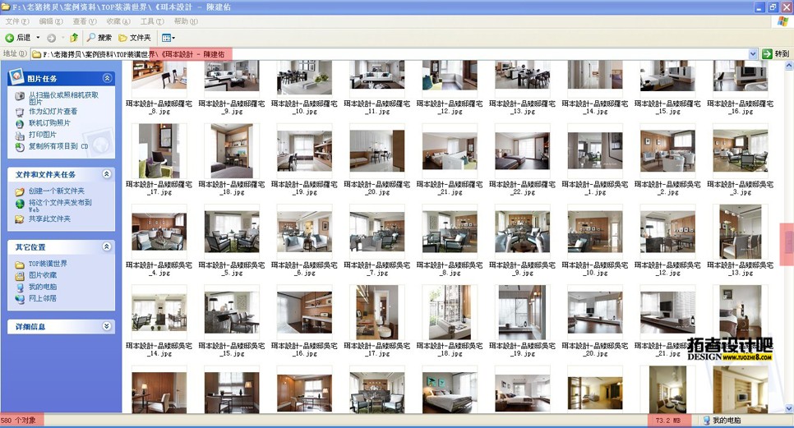The width and height of the screenshot is (794, 428).
Task: Select thumbnail of 吳宅_6.jpg
Action: click(x=304, y=232)
